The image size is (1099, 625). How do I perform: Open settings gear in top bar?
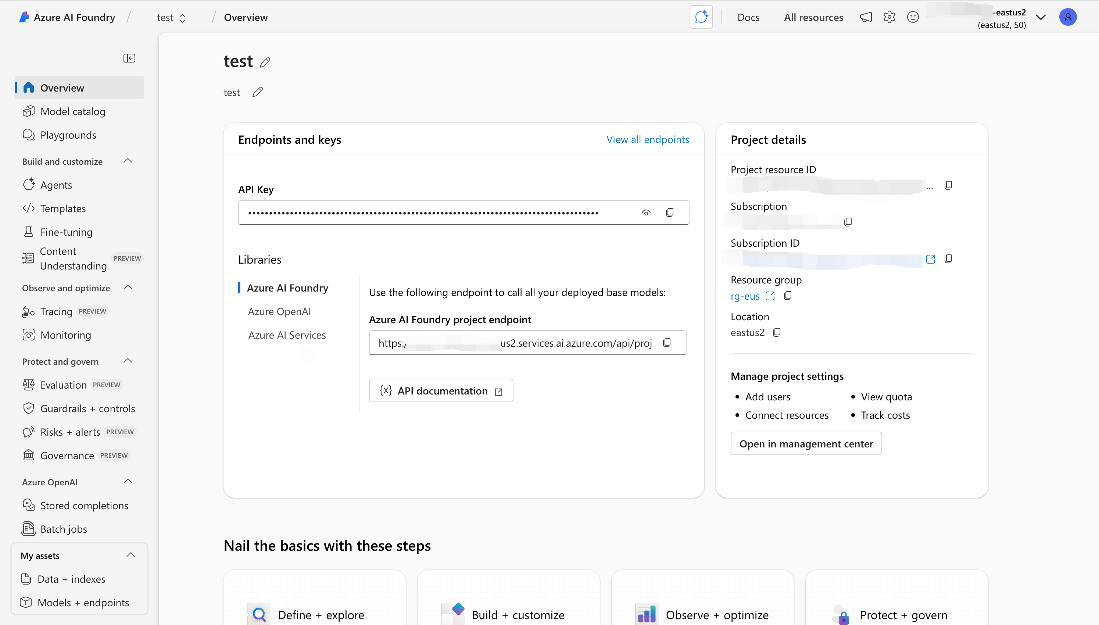[x=889, y=17]
